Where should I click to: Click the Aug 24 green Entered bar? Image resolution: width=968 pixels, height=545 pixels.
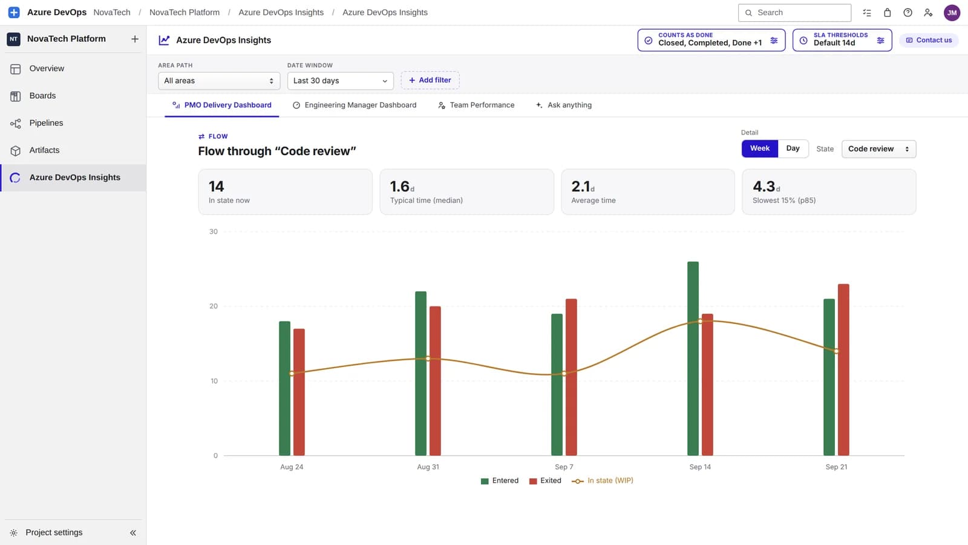(x=284, y=389)
